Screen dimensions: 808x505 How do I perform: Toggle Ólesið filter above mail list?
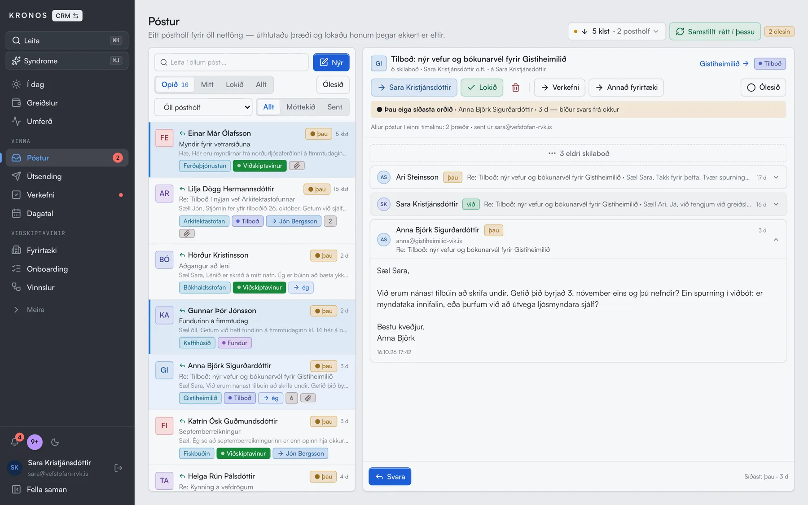[333, 84]
